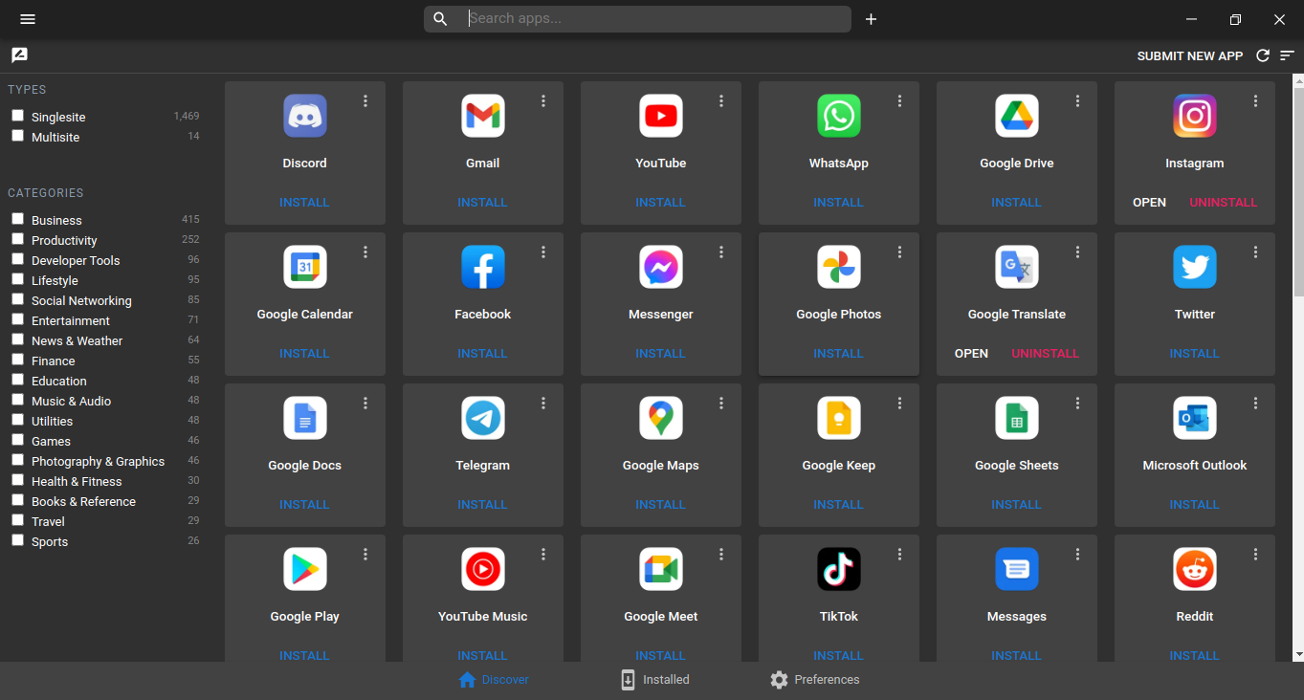The image size is (1304, 700).
Task: Click the Discord app icon
Action: (305, 116)
